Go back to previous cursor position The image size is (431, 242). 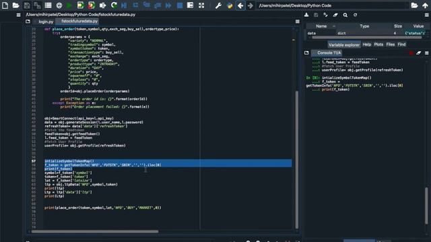(240, 5)
